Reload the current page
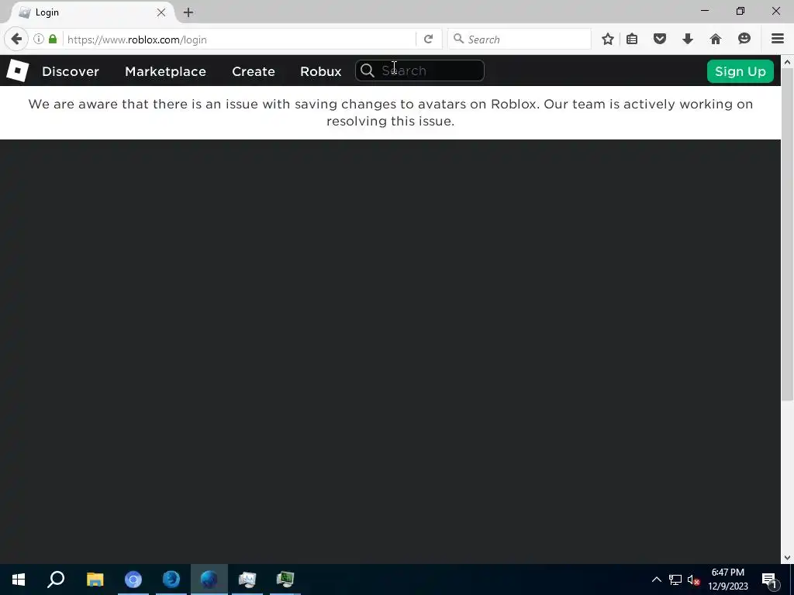This screenshot has height=595, width=794. (x=428, y=39)
